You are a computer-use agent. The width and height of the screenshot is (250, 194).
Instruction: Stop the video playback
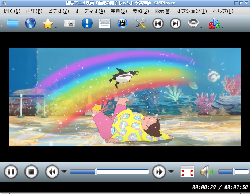31,172
